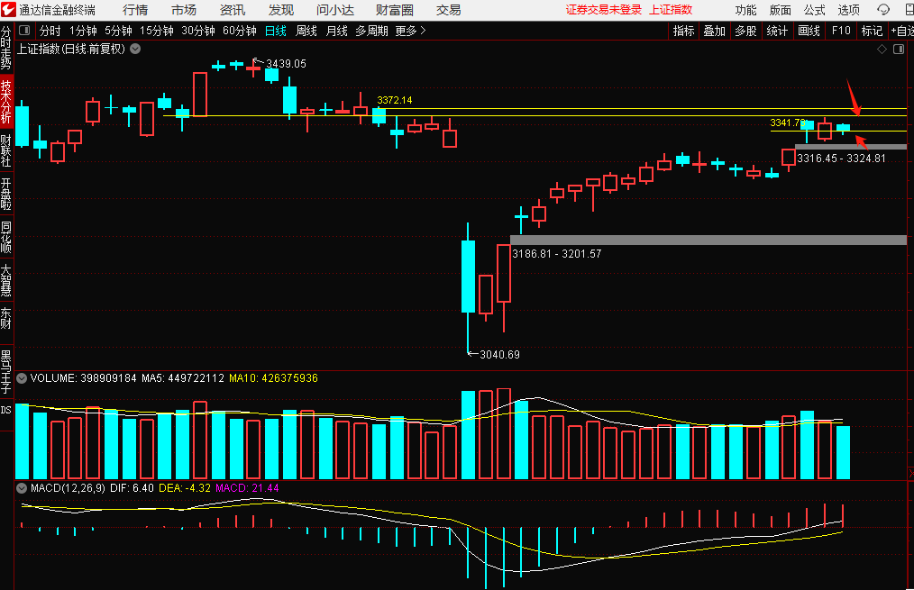This screenshot has height=590, width=914.
Task: Open the 多周期 multi-period view
Action: point(371,31)
